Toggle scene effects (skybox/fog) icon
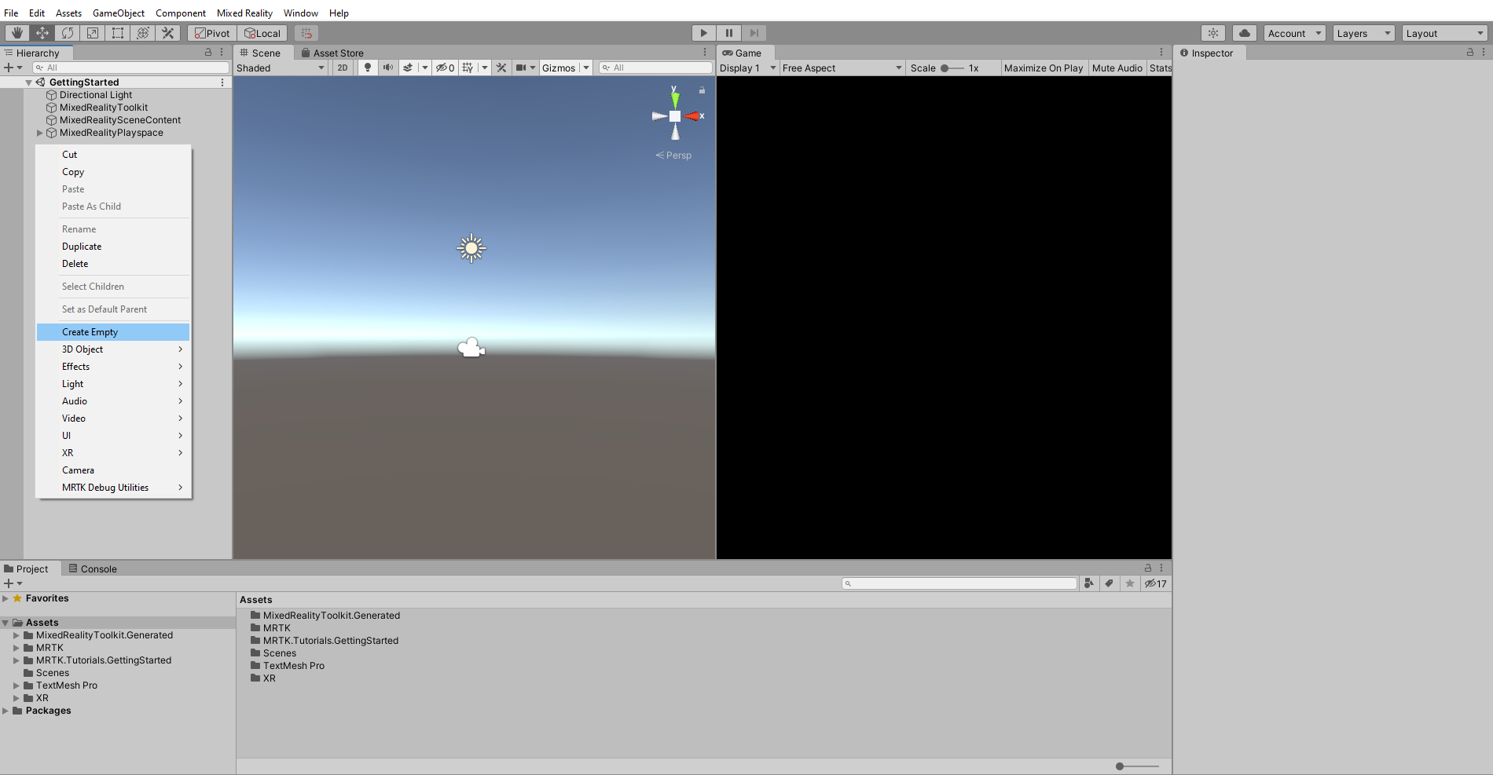 click(x=408, y=68)
